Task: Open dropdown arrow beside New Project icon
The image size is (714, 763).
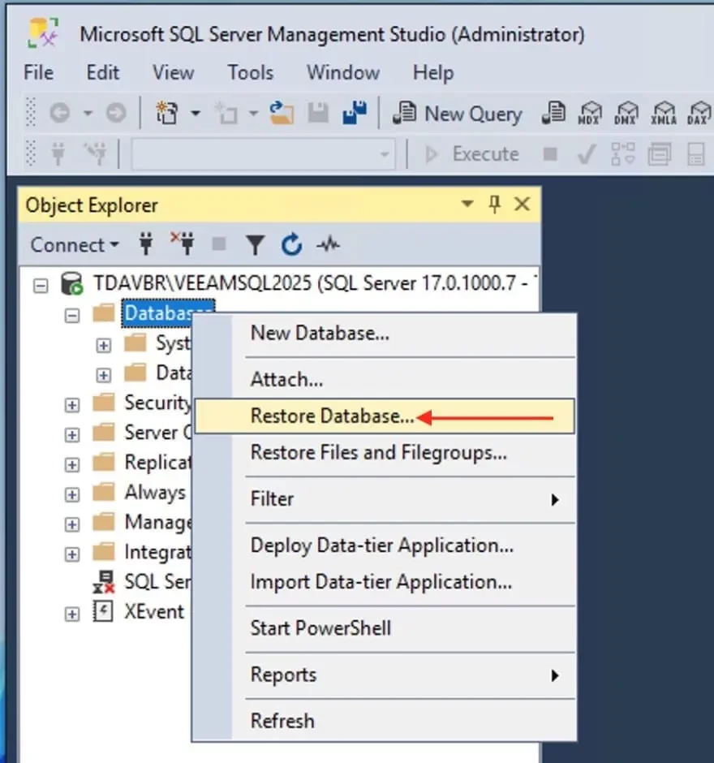Action: pos(196,114)
